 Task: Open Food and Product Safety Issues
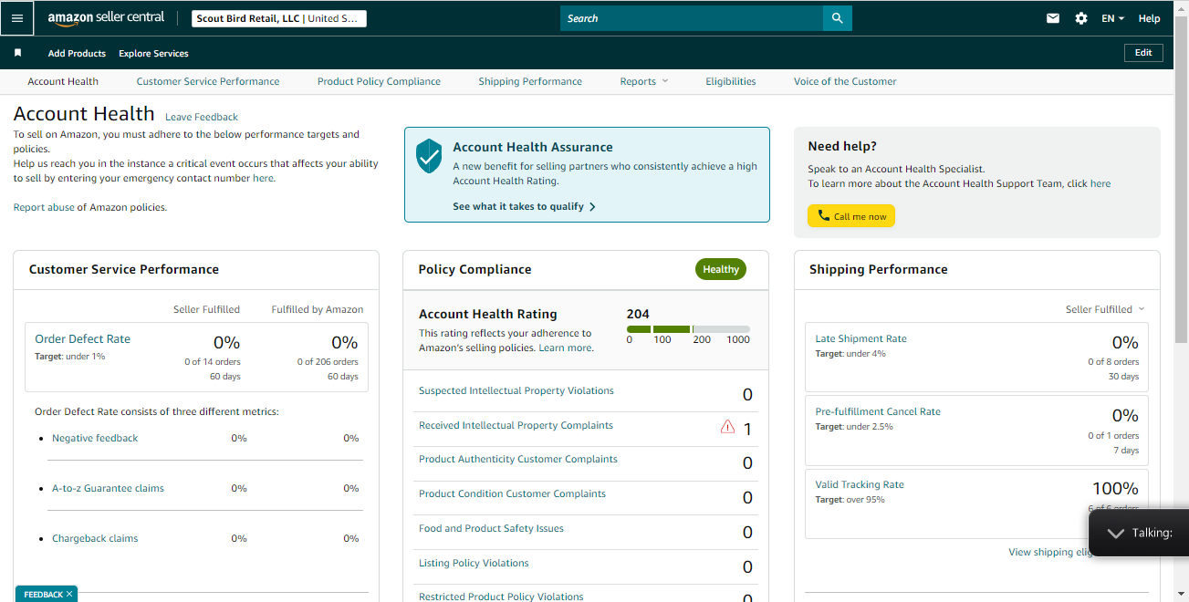pyautogui.click(x=491, y=528)
